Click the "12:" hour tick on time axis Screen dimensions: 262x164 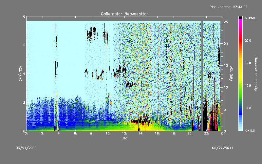click(x=124, y=133)
